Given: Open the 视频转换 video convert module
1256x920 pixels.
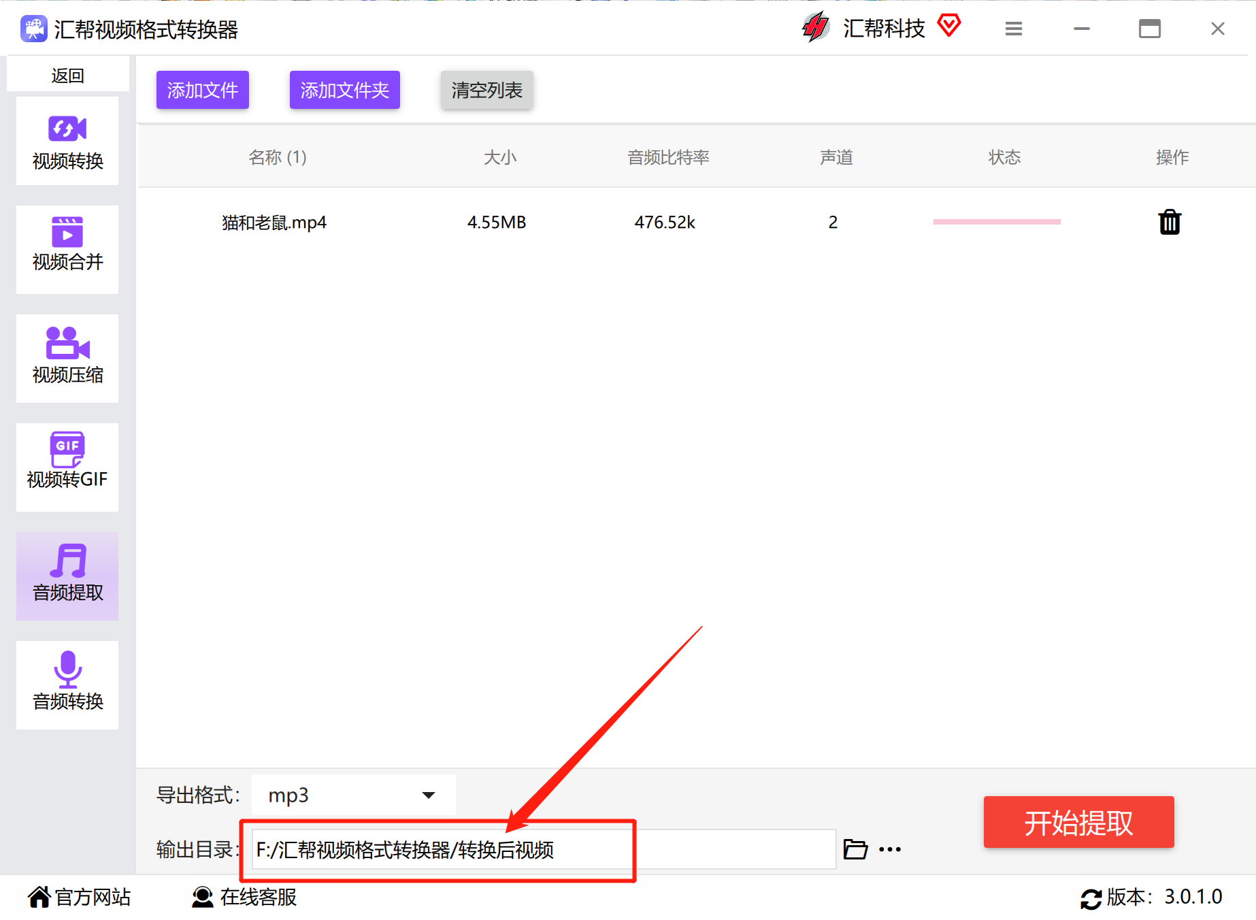Looking at the screenshot, I should 67,141.
